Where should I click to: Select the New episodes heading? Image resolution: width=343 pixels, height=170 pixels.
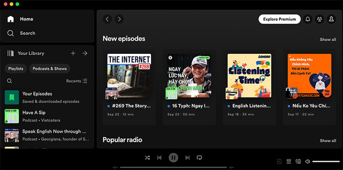pyautogui.click(x=124, y=39)
